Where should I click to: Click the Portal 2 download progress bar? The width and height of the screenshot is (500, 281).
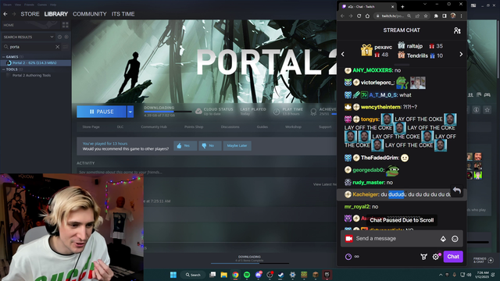[x=168, y=112]
